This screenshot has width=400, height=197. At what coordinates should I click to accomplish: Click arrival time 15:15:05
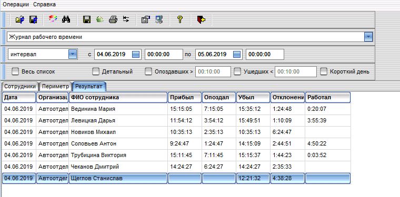pos(181,109)
